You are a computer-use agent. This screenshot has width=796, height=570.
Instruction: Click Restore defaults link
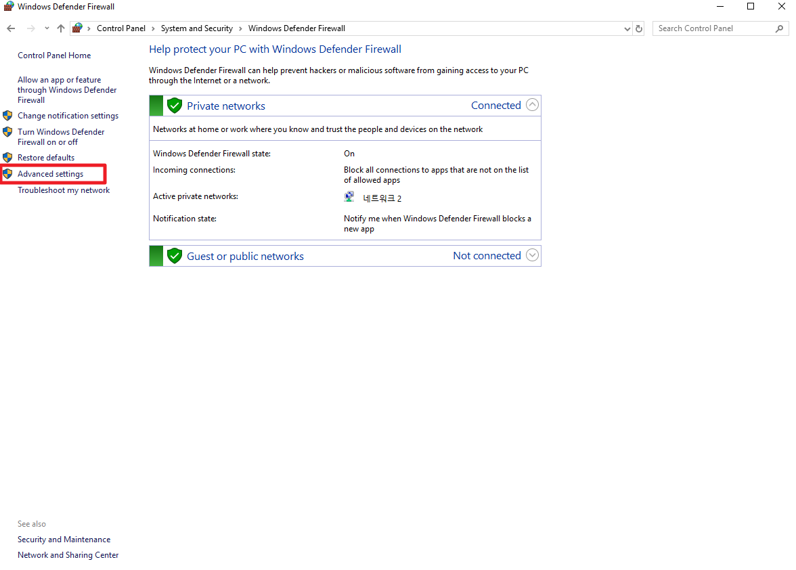click(x=46, y=158)
